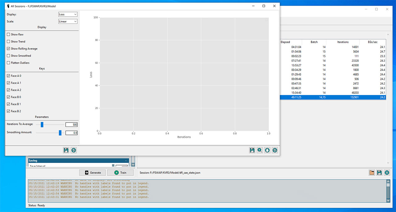Clear the session with the X circle icon
The height and width of the screenshot is (212, 396).
coord(387,173)
